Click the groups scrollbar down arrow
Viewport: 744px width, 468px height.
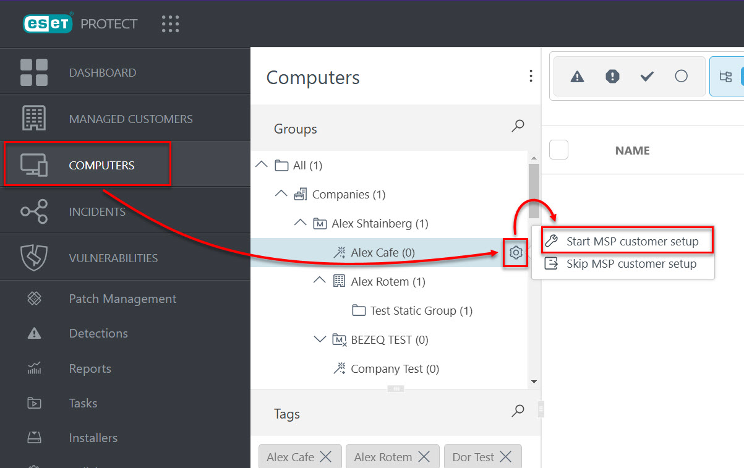click(534, 382)
